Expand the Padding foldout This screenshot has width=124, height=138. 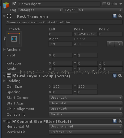[x=4, y=81]
